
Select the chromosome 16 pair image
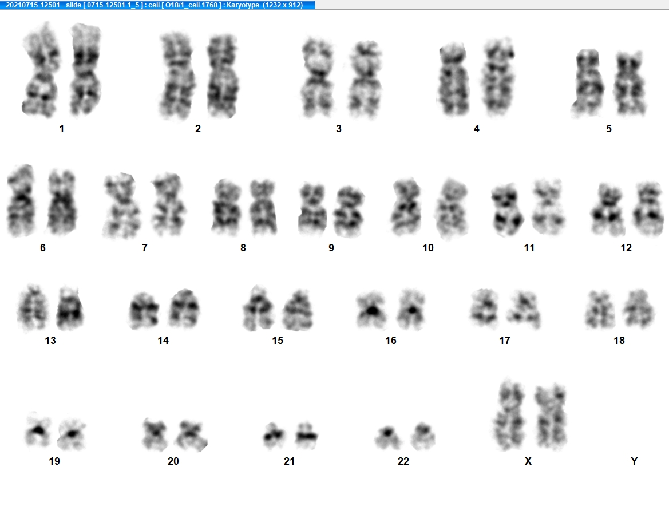391,310
